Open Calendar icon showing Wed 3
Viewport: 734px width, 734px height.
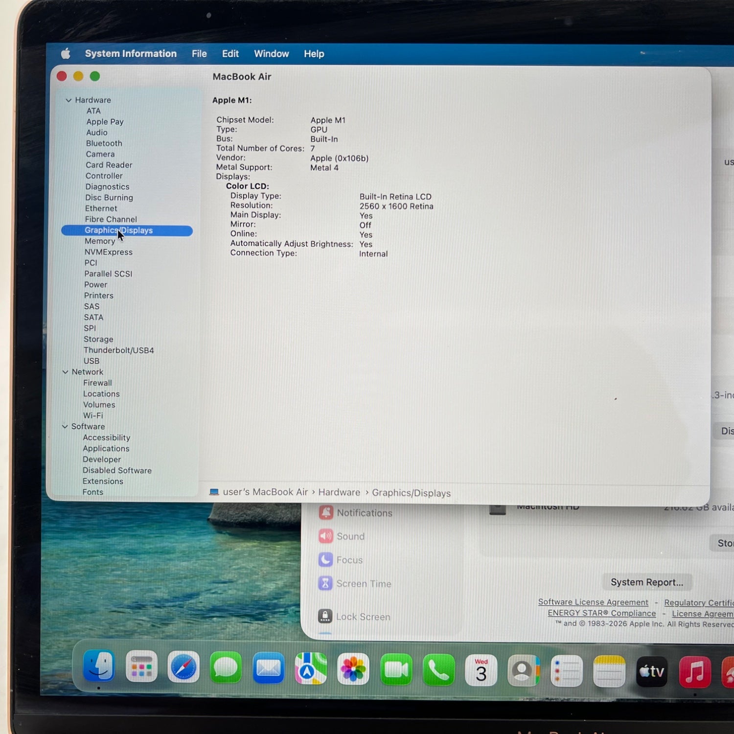pos(481,670)
